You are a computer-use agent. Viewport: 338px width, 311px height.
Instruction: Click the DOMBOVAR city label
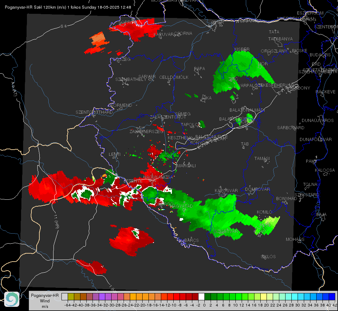pyautogui.click(x=257, y=189)
